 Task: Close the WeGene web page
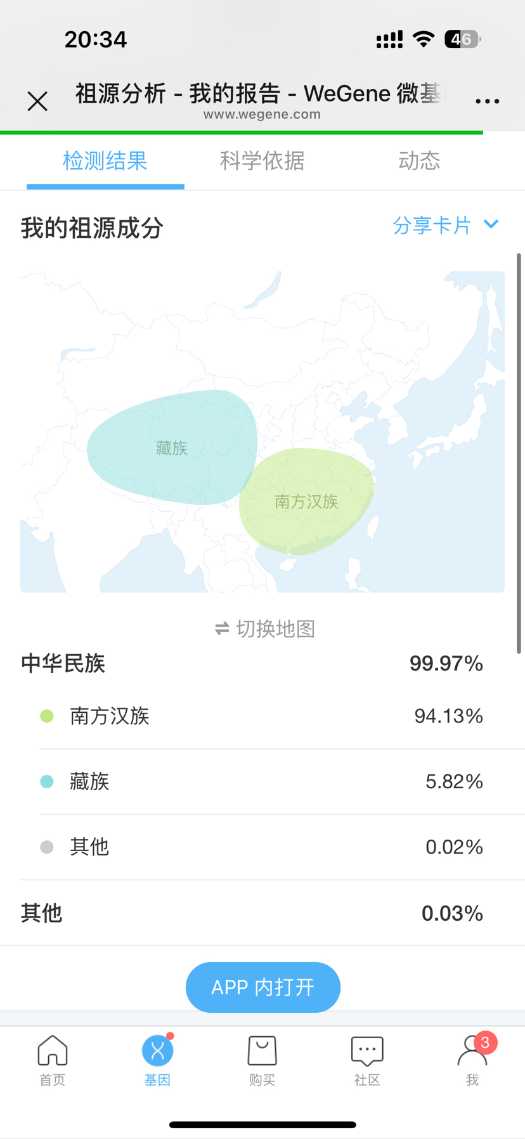pos(37,101)
